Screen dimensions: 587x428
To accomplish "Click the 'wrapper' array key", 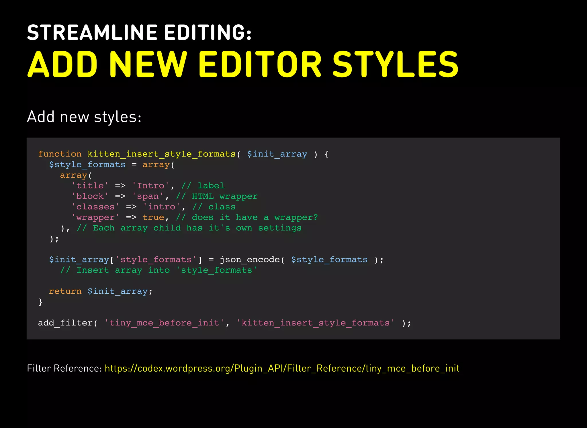I will tap(95, 217).
